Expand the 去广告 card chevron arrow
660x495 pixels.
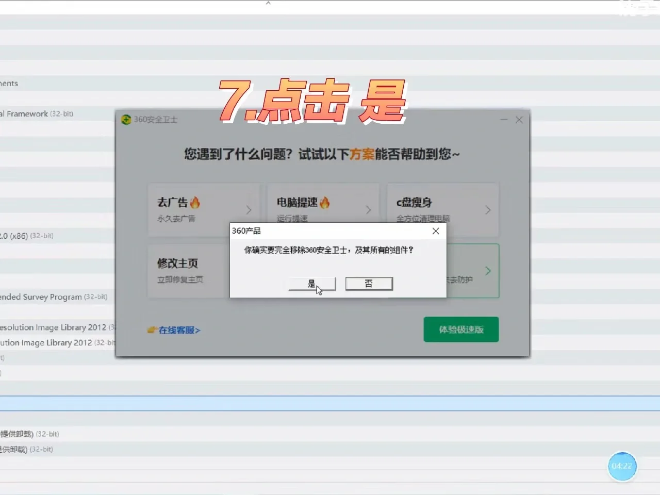[248, 210]
